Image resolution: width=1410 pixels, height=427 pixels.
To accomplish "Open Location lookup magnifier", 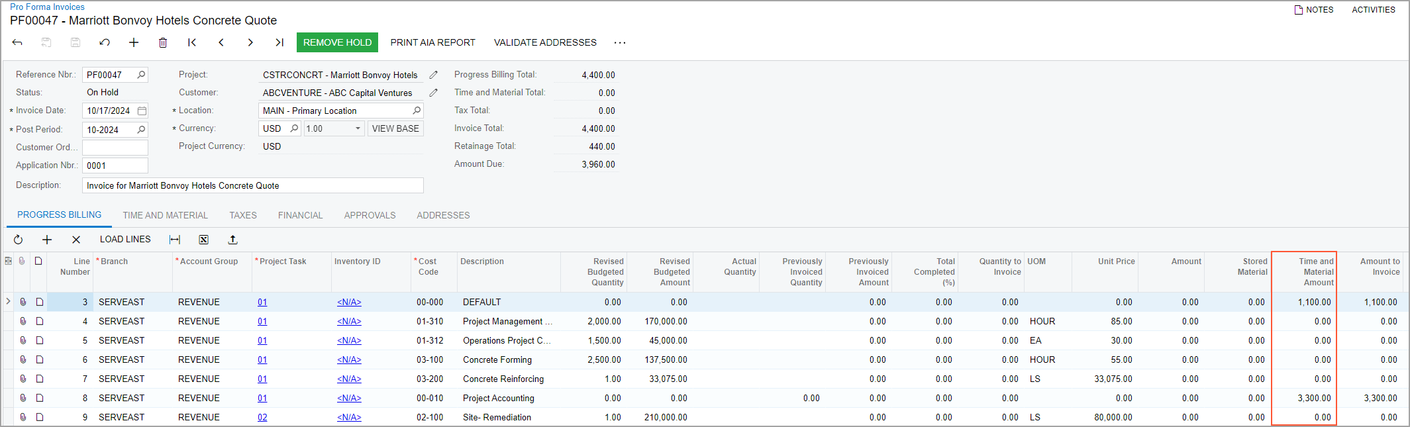I will pyautogui.click(x=417, y=111).
